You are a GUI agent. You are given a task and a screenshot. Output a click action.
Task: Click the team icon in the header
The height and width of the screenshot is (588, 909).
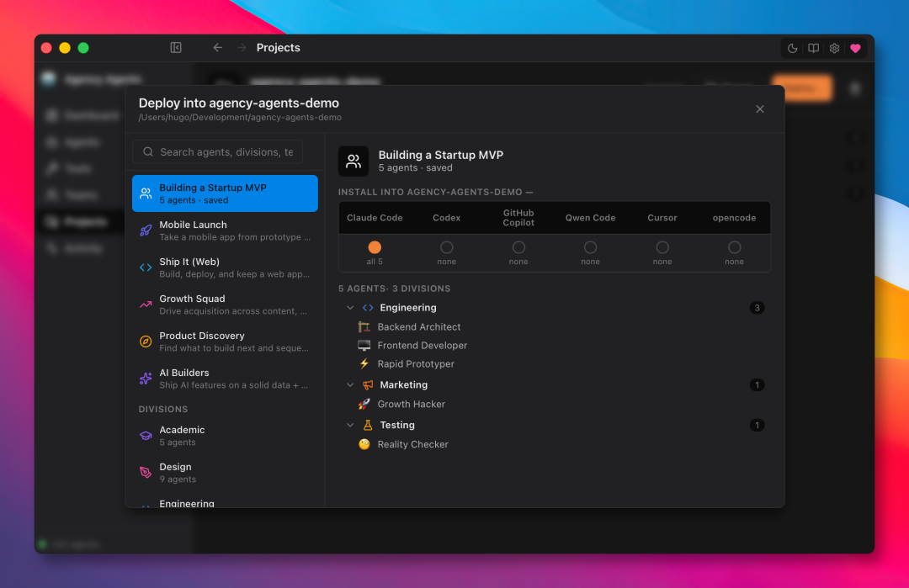(x=353, y=161)
